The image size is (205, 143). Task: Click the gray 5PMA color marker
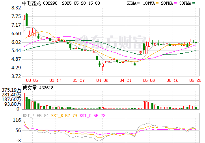138,3
